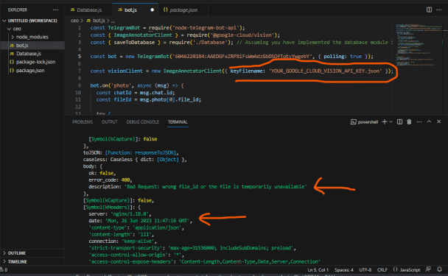The width and height of the screenshot is (448, 276).
Task: Click JSON braces icon beside package.json
Action: tap(12, 71)
